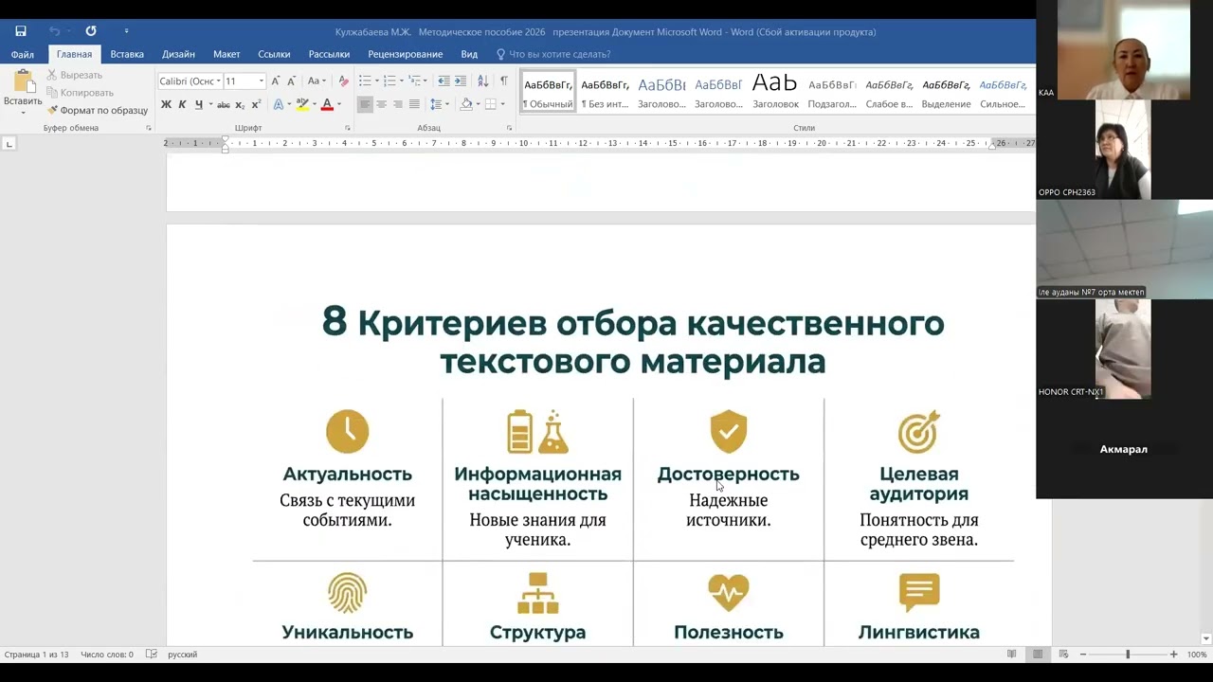Open underline style dropdown arrow
Screen dimensions: 1213x682
(209, 104)
